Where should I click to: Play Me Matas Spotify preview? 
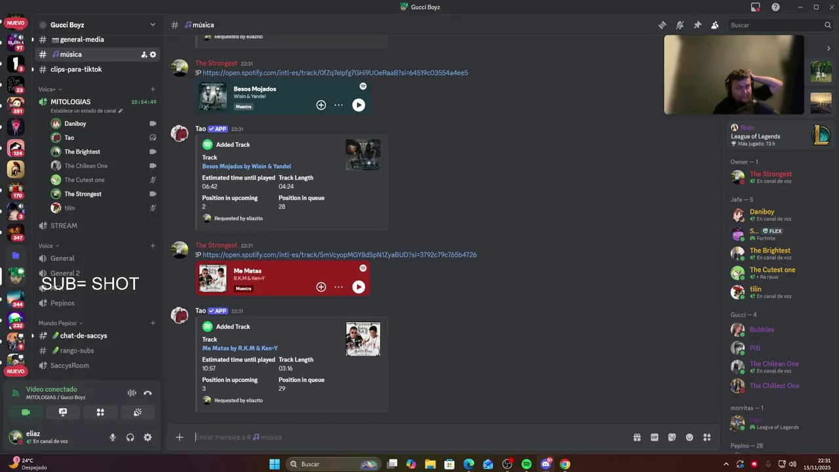click(x=359, y=286)
